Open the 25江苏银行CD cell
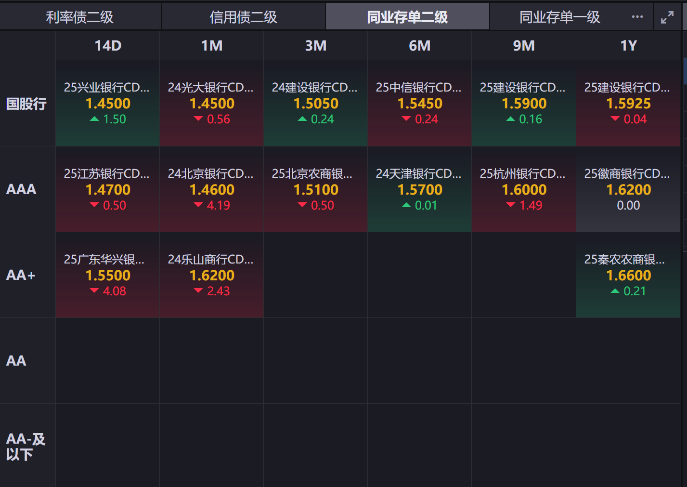Image resolution: width=687 pixels, height=487 pixels. [108, 189]
